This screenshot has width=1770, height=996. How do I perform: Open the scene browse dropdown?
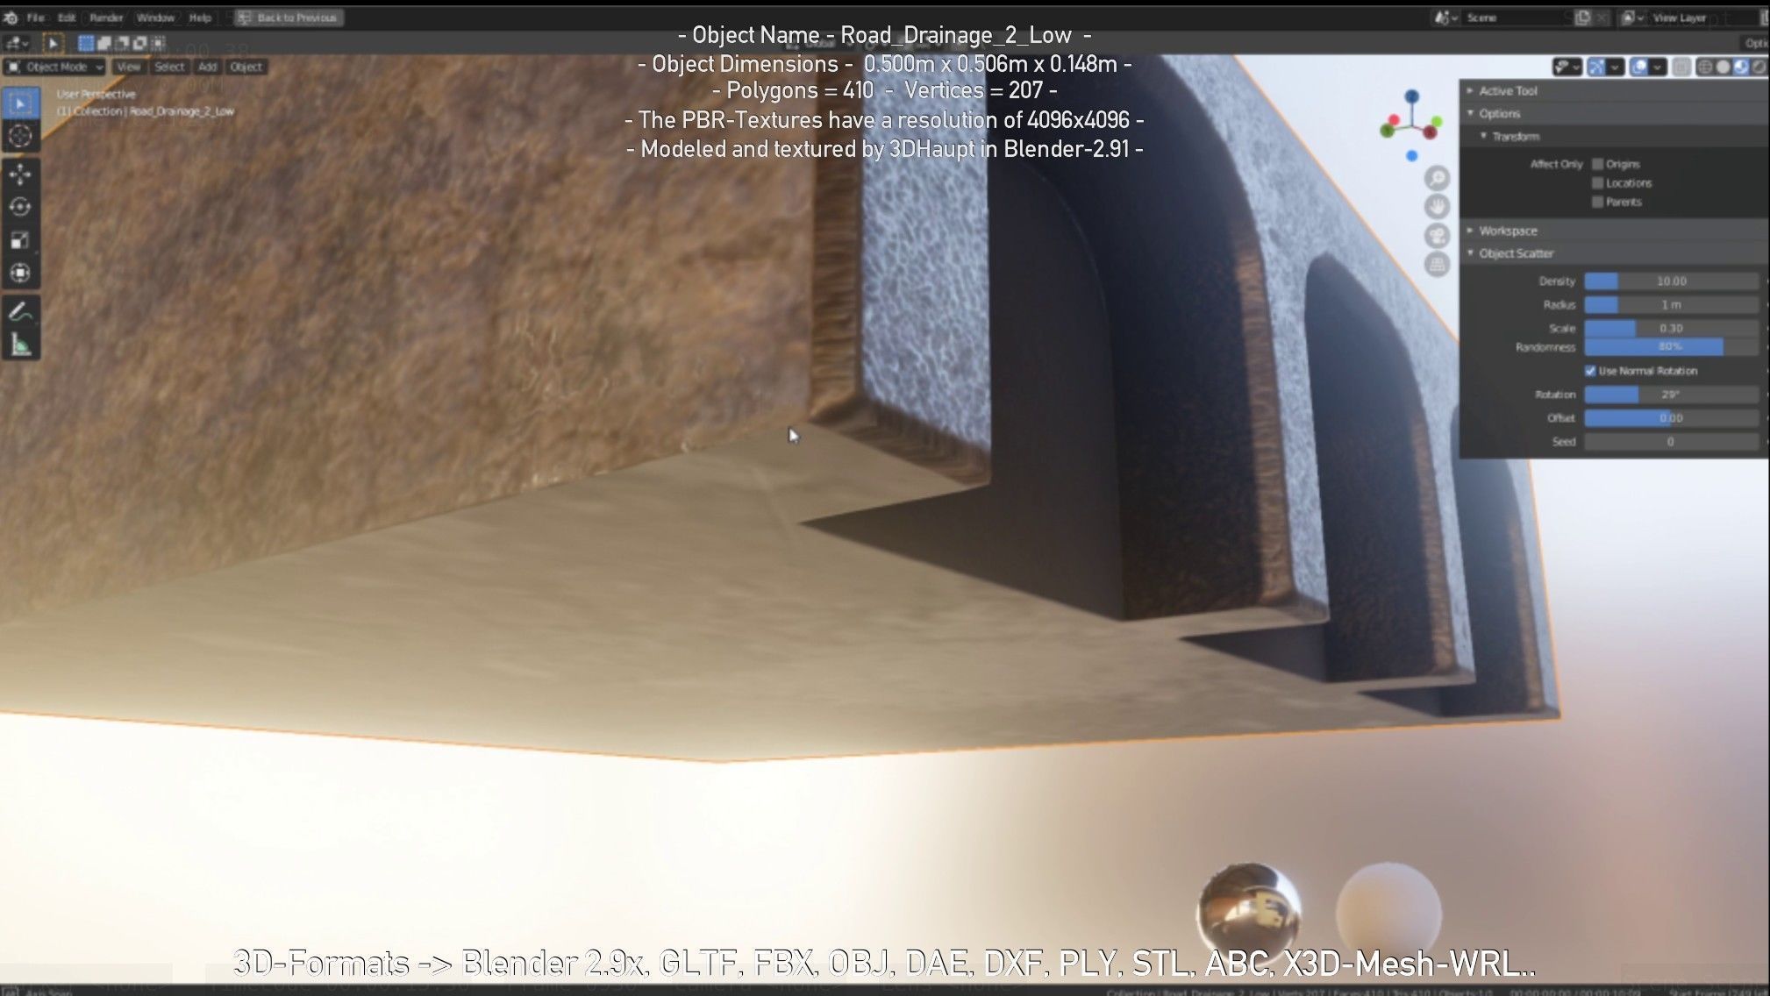(1446, 18)
